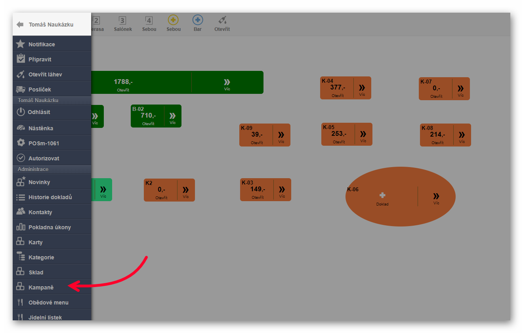
Task: Click the Poslíček delivery truck icon
Action: pos(21,89)
